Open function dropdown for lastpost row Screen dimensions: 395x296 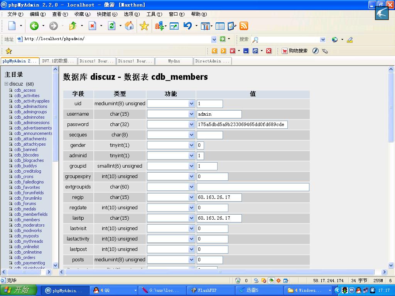point(191,249)
